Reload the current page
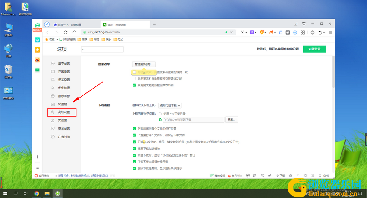The width and height of the screenshot is (367, 198). [65, 33]
